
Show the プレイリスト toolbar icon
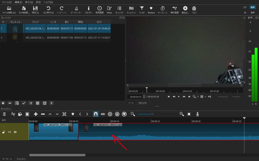119,10
